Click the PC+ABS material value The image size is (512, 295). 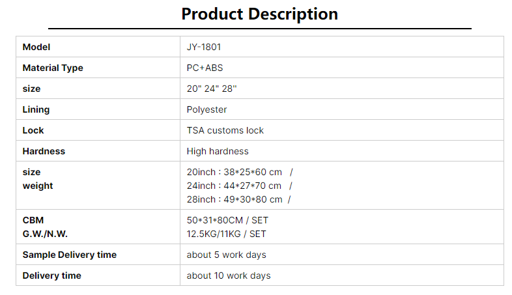205,68
